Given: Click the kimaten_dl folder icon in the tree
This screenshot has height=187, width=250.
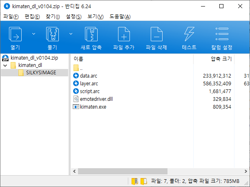Looking at the screenshot, I should pyautogui.click(x=13, y=65).
